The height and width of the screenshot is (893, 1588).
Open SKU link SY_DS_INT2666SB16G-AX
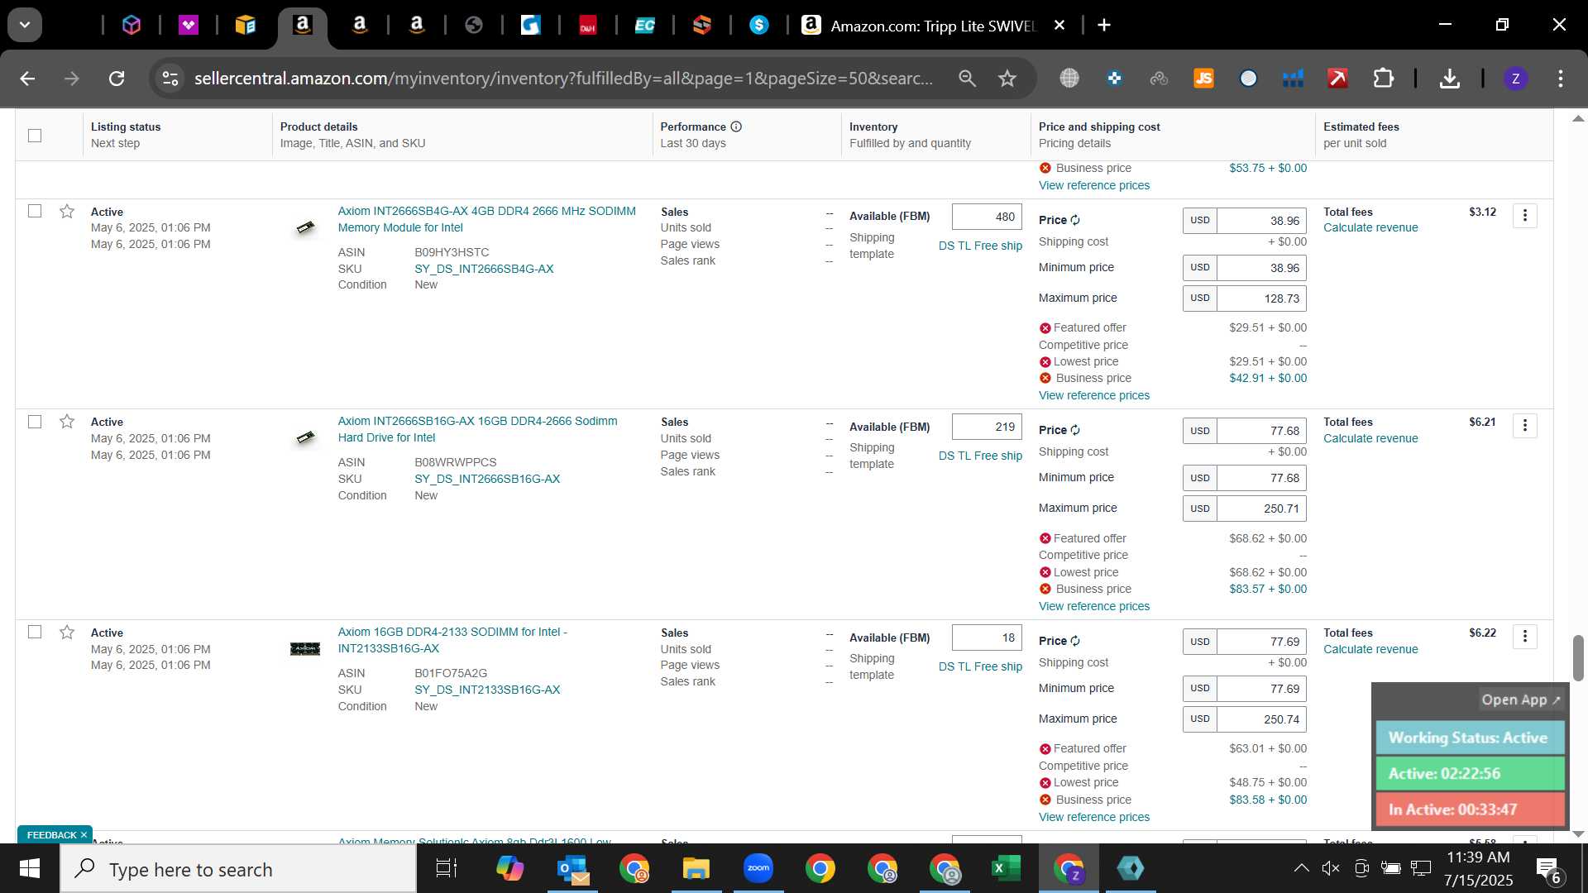coord(487,479)
